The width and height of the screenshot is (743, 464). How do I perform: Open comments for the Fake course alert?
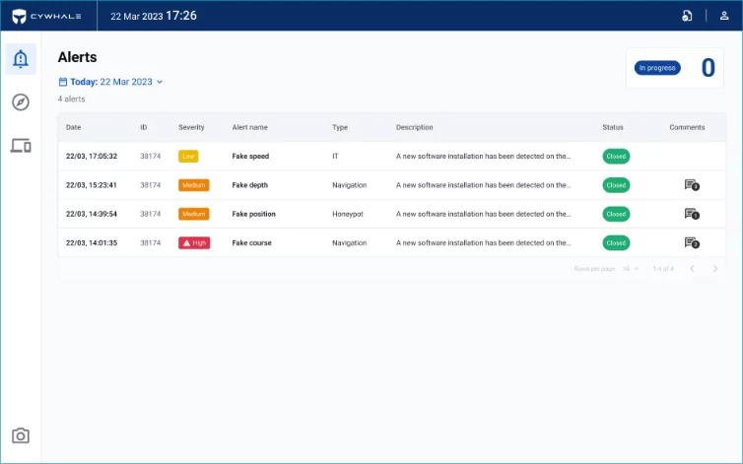[691, 242]
